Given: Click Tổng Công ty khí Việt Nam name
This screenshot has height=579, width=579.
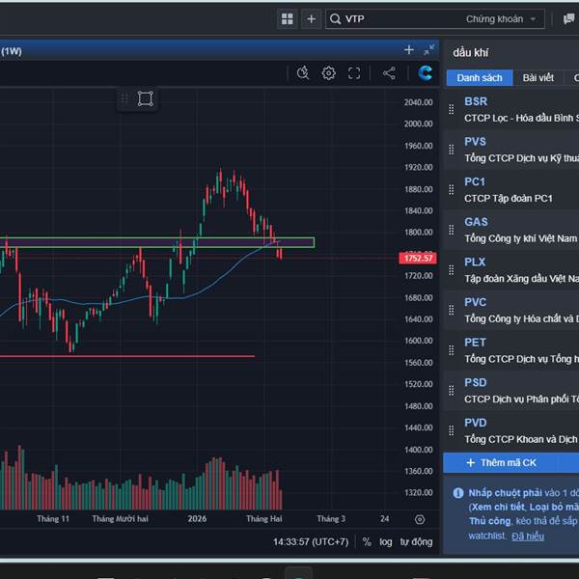Looking at the screenshot, I should tap(521, 238).
